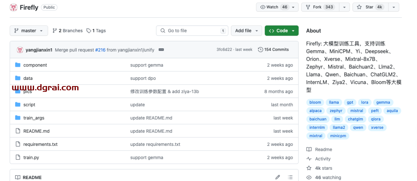Select the lora topic tag
Image resolution: width=417 pixels, height=181 pixels.
[364, 102]
